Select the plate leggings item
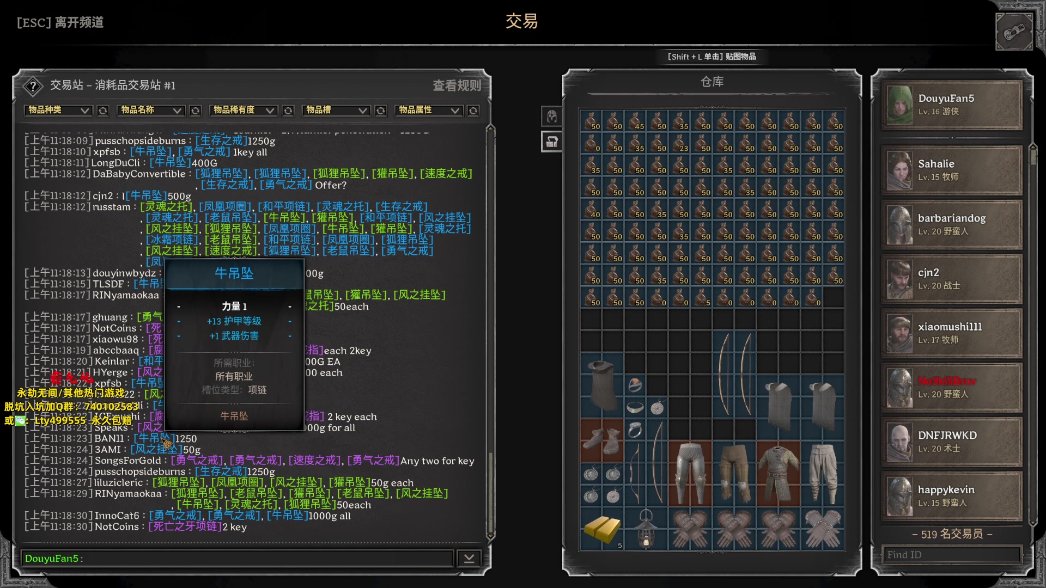 pyautogui.click(x=690, y=474)
